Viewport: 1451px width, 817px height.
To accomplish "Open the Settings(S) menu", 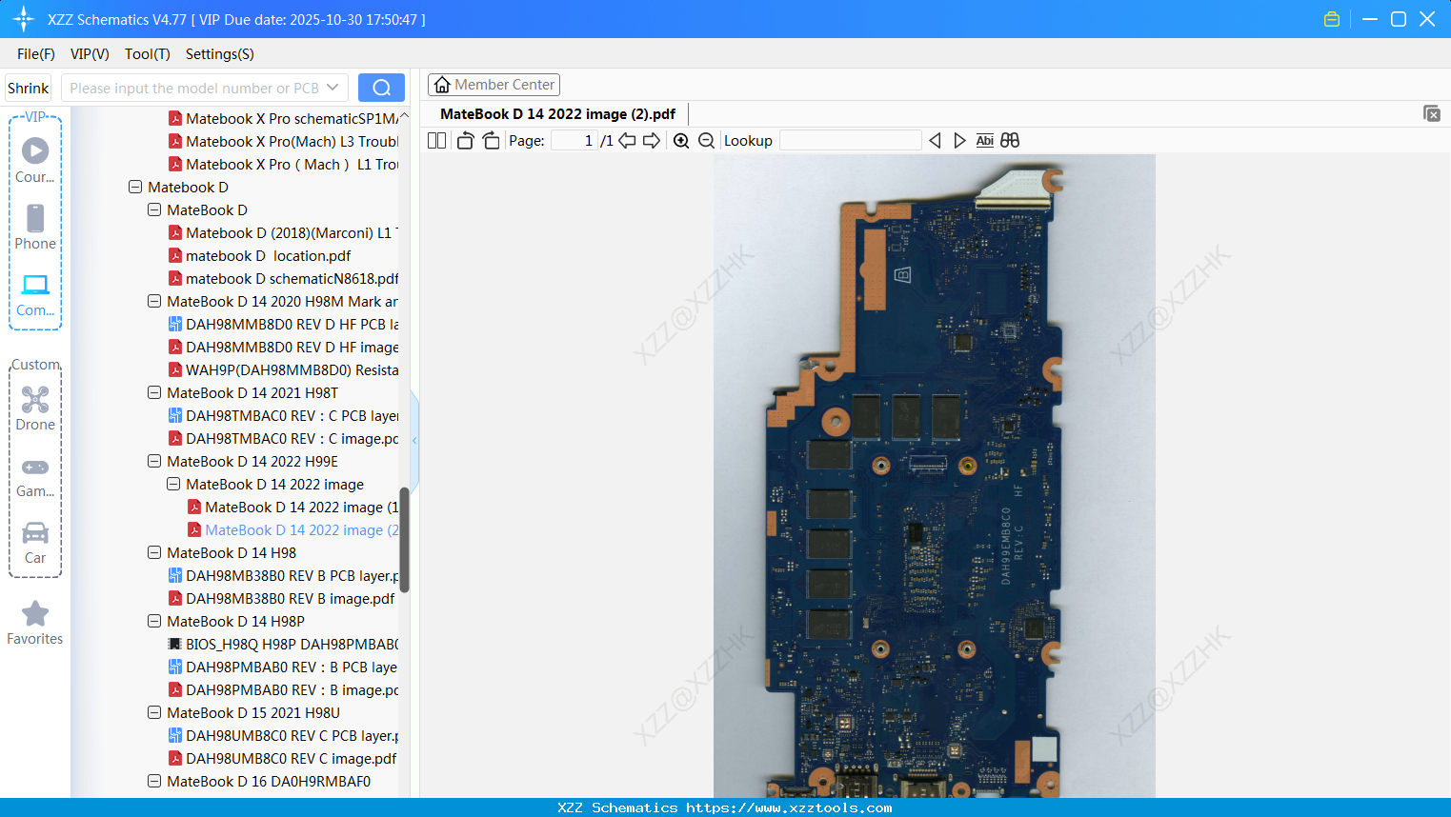I will pyautogui.click(x=220, y=54).
